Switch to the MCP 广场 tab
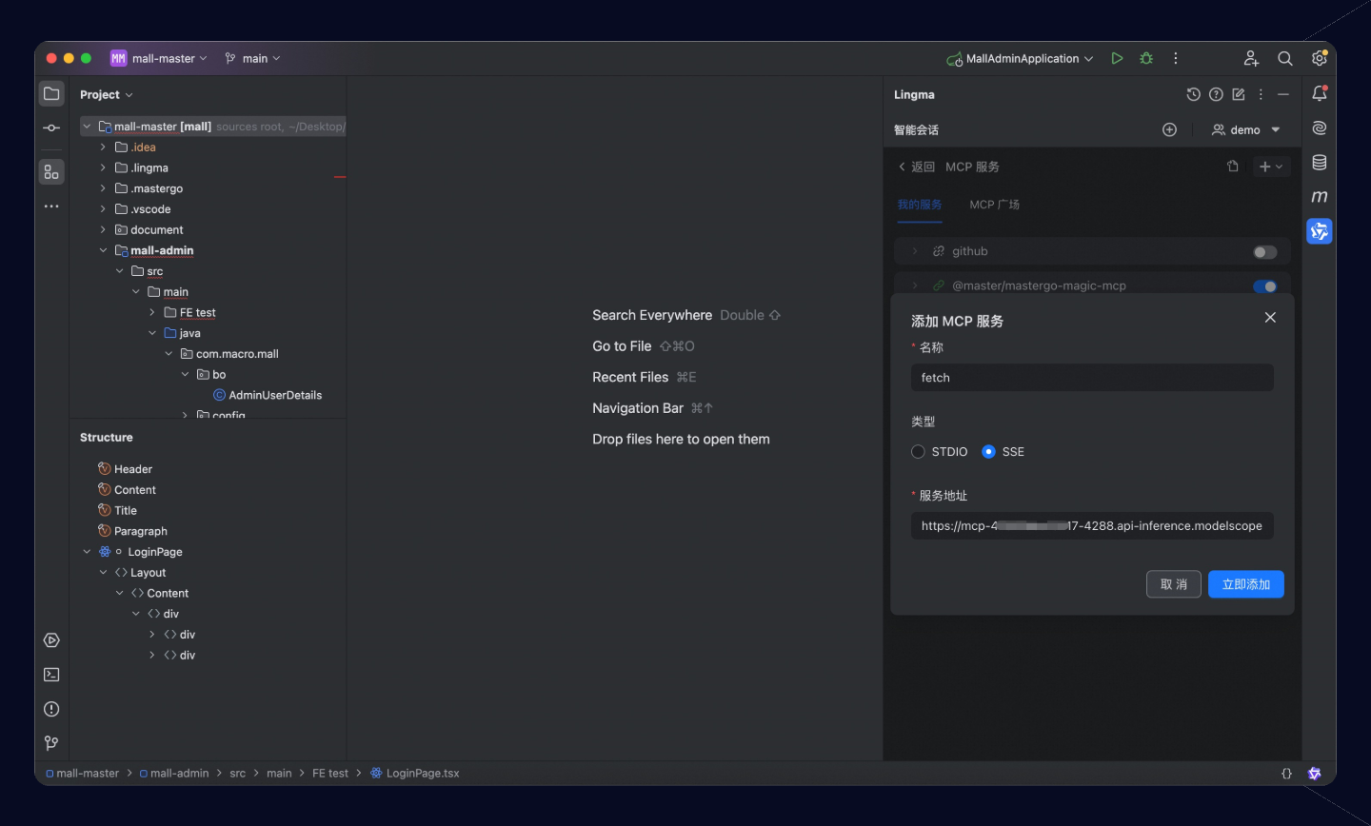 pos(994,205)
